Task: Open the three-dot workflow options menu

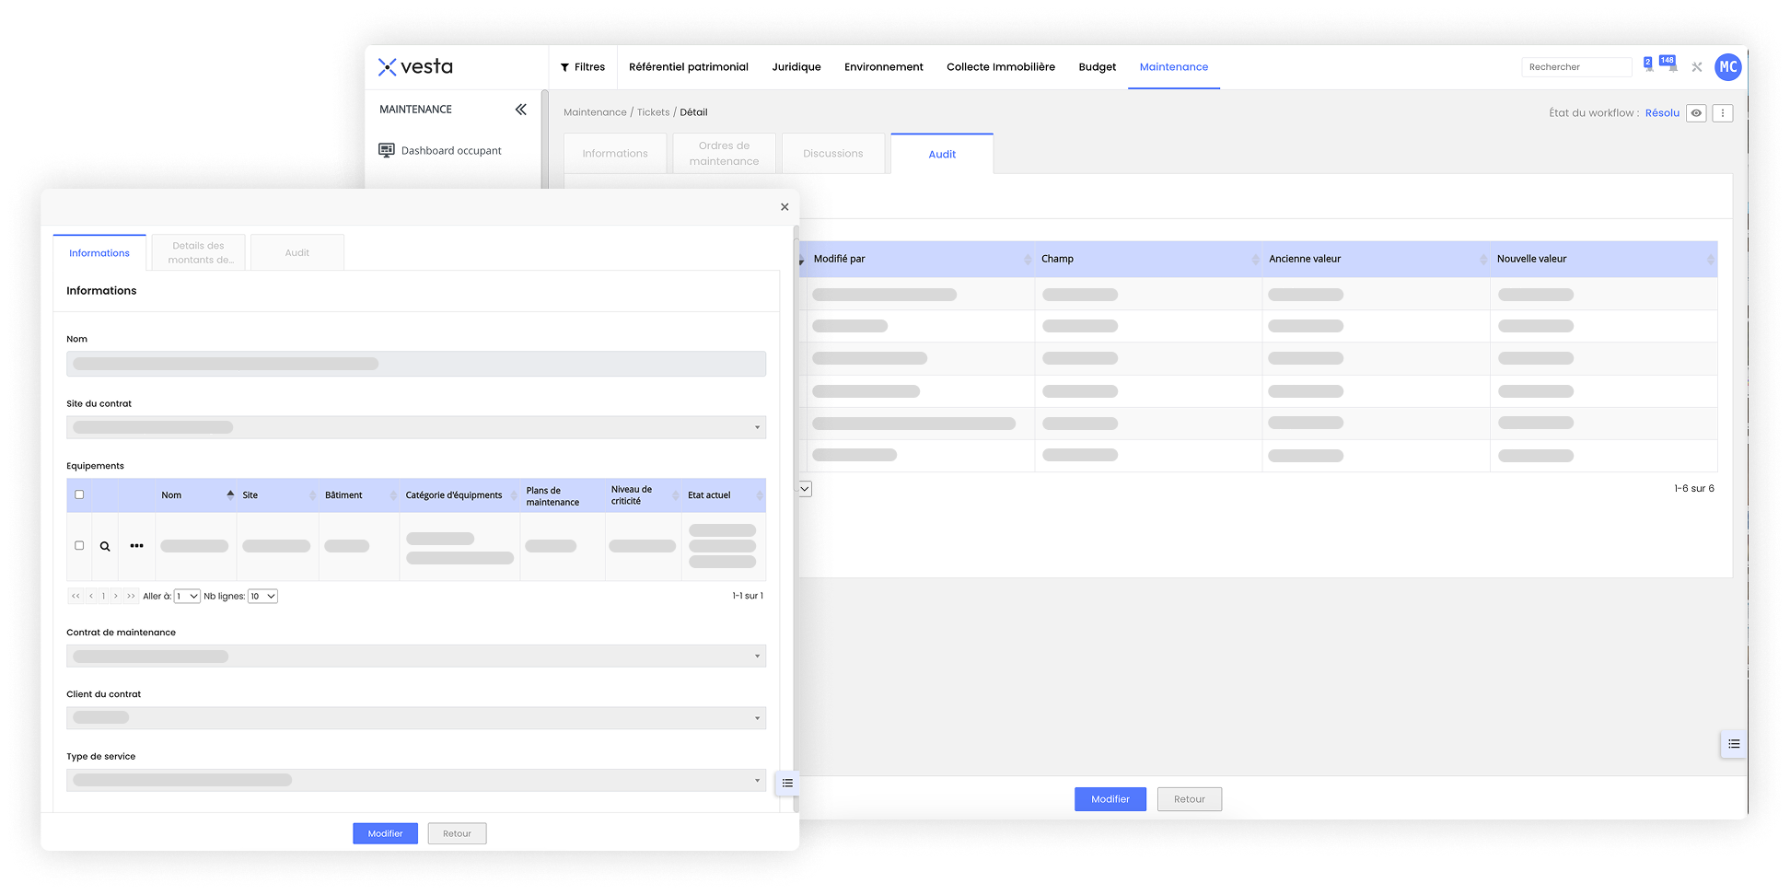Action: (1722, 113)
